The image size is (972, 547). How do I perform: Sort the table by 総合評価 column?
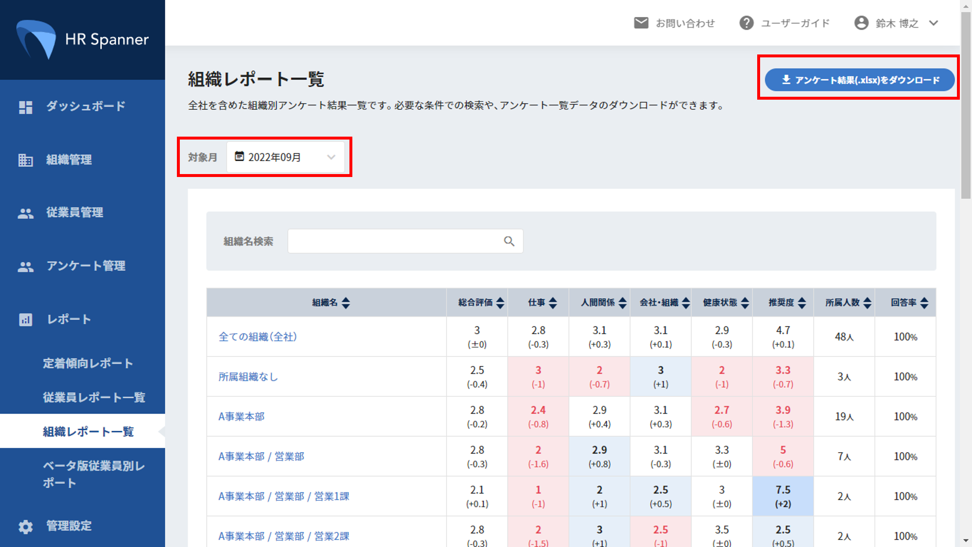[501, 302]
